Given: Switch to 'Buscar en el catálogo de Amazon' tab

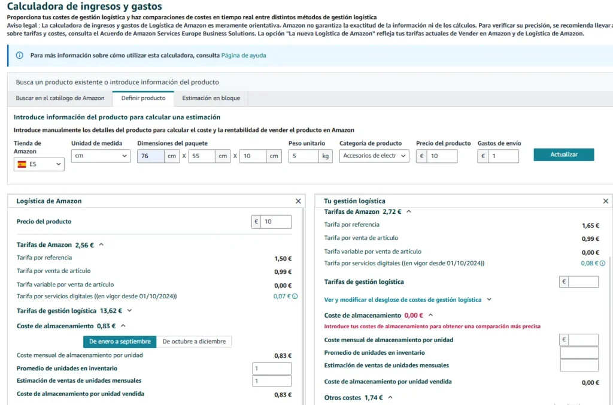Looking at the screenshot, I should [x=60, y=98].
